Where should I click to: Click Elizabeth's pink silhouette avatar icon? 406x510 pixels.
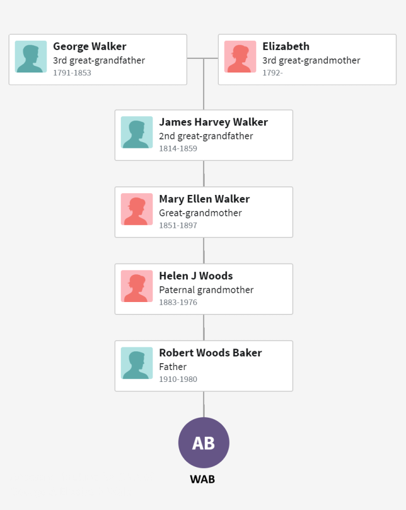240,57
